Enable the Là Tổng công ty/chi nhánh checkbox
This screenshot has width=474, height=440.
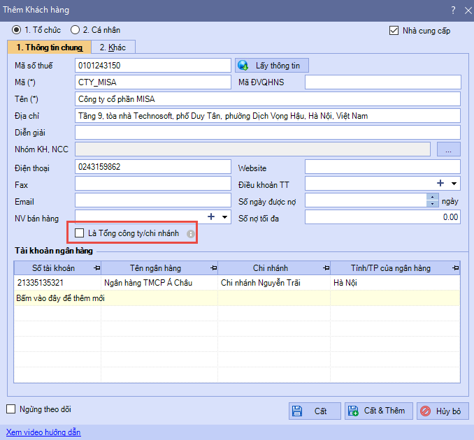click(x=80, y=233)
